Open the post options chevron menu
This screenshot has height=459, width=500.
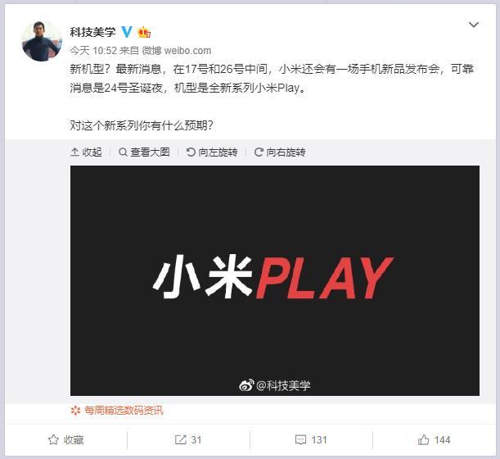[474, 25]
